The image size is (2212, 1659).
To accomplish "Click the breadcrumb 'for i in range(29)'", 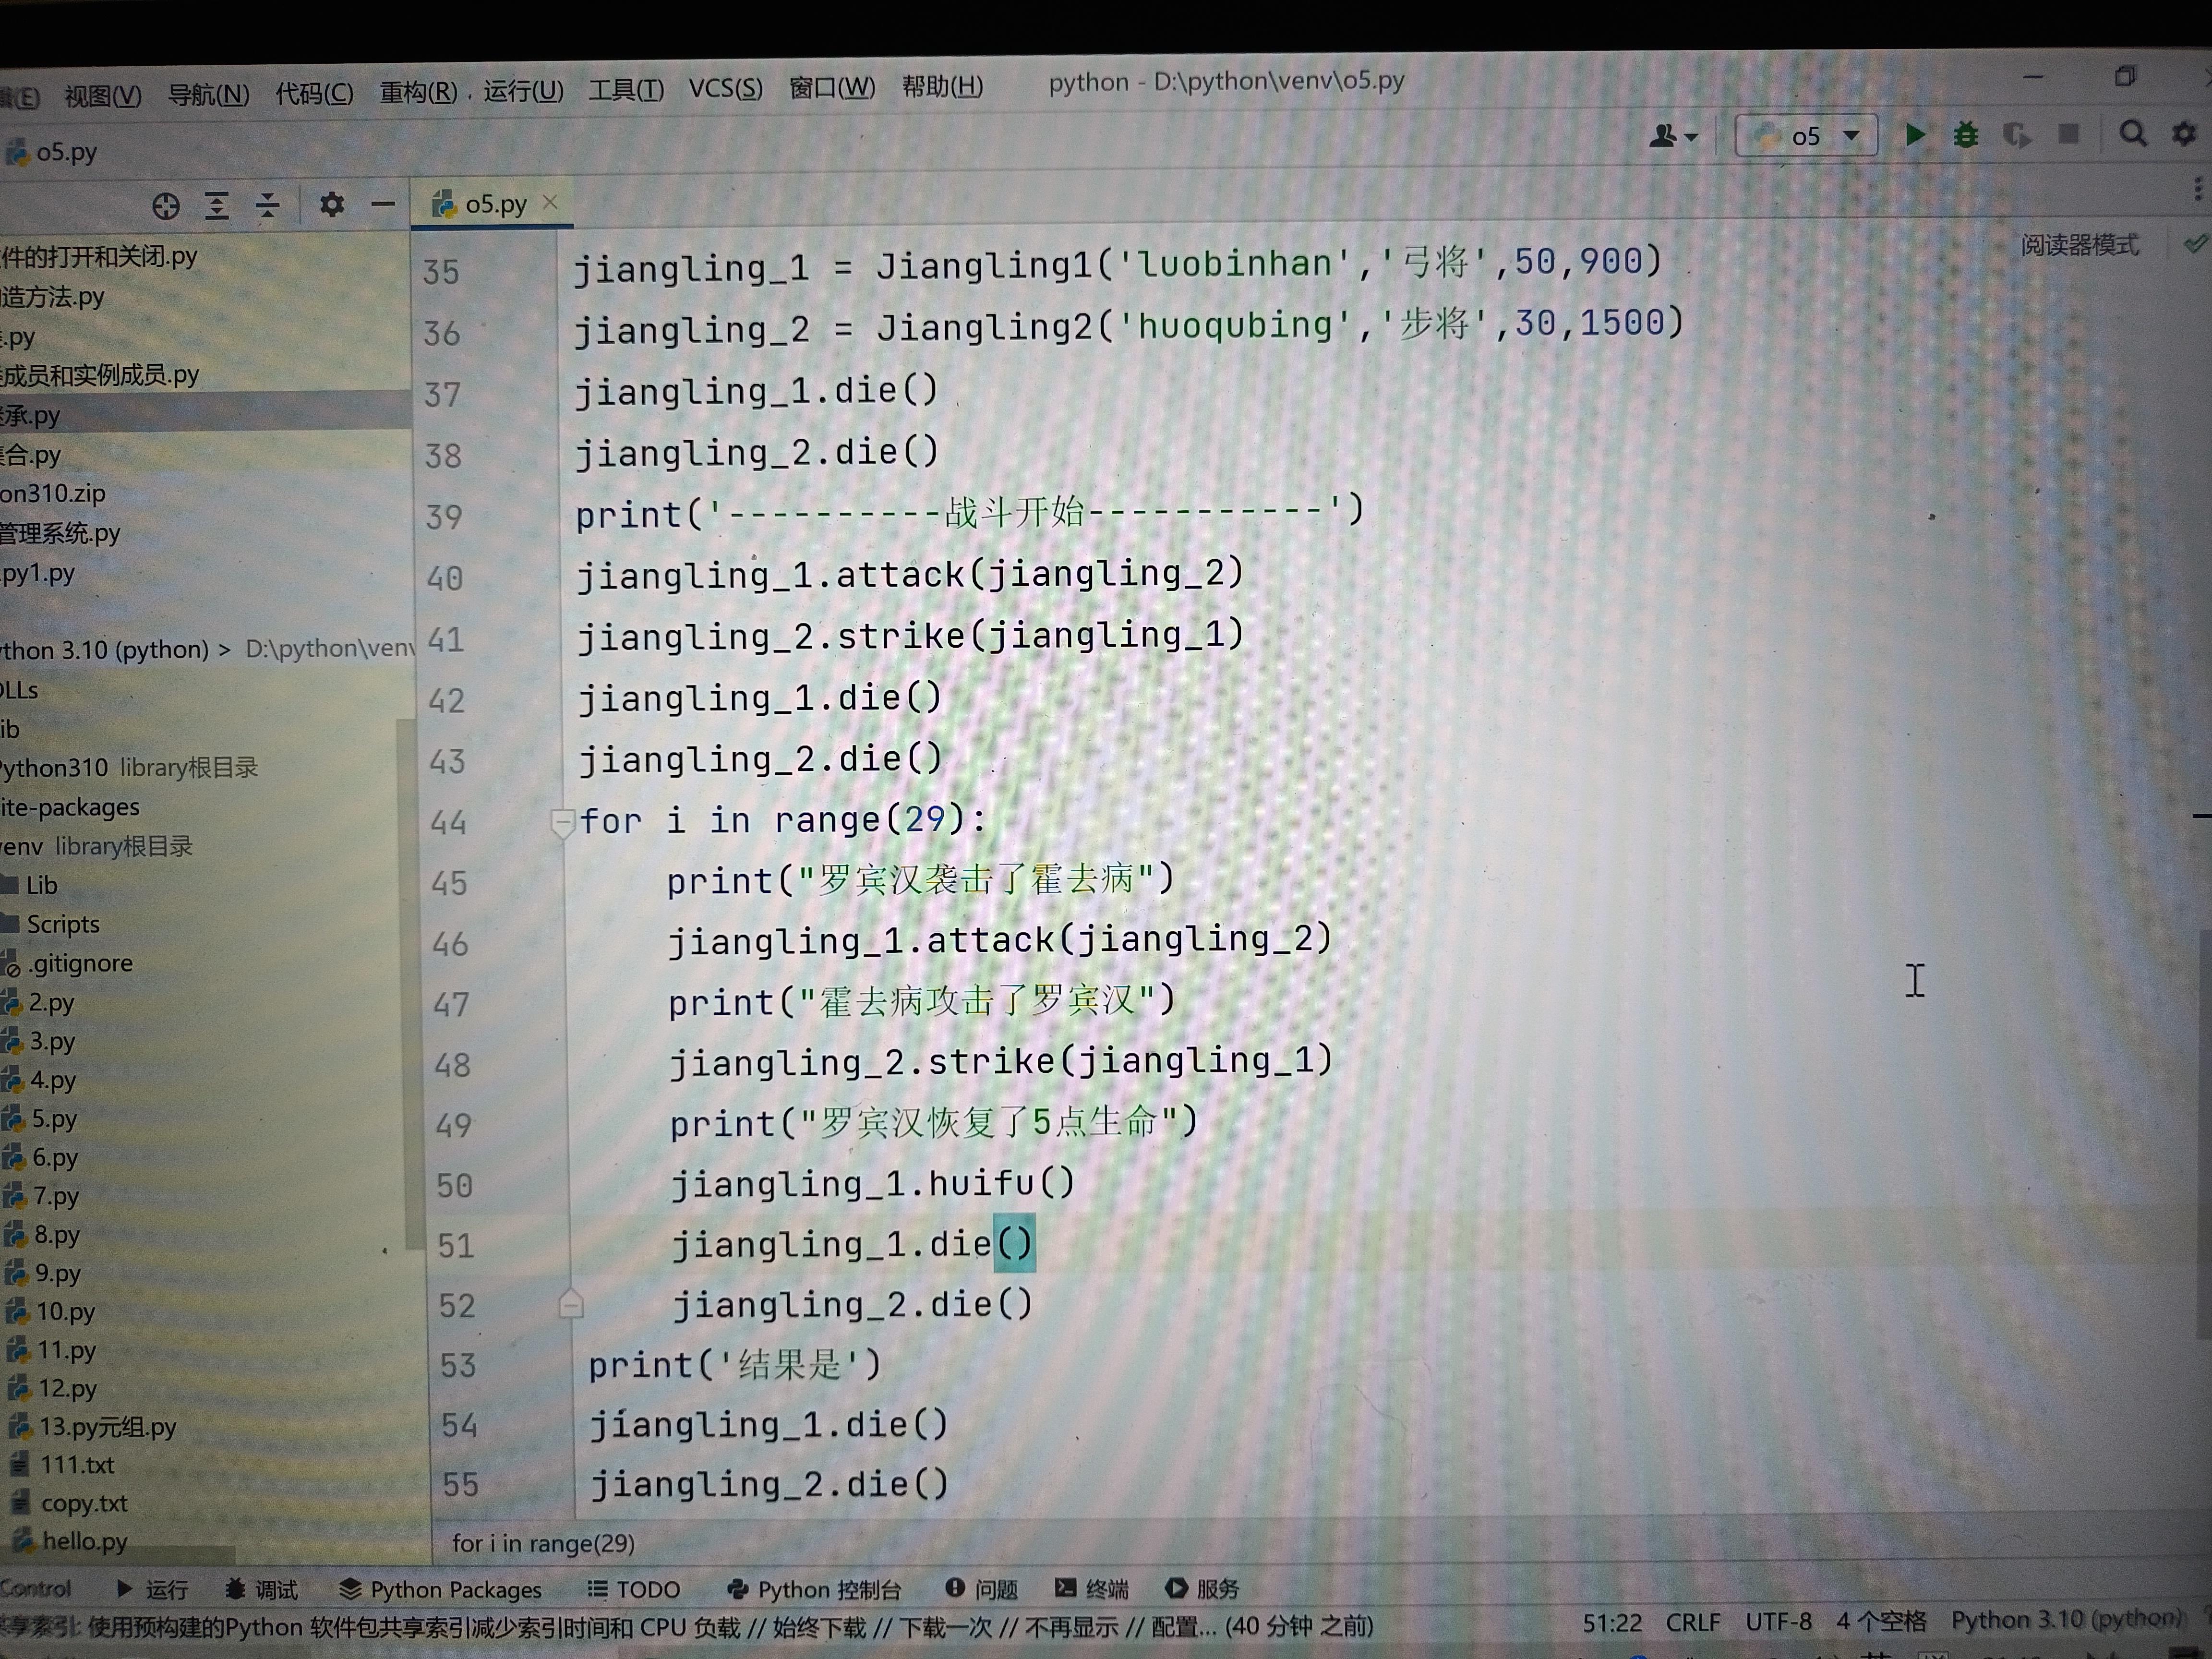I will coord(543,1544).
